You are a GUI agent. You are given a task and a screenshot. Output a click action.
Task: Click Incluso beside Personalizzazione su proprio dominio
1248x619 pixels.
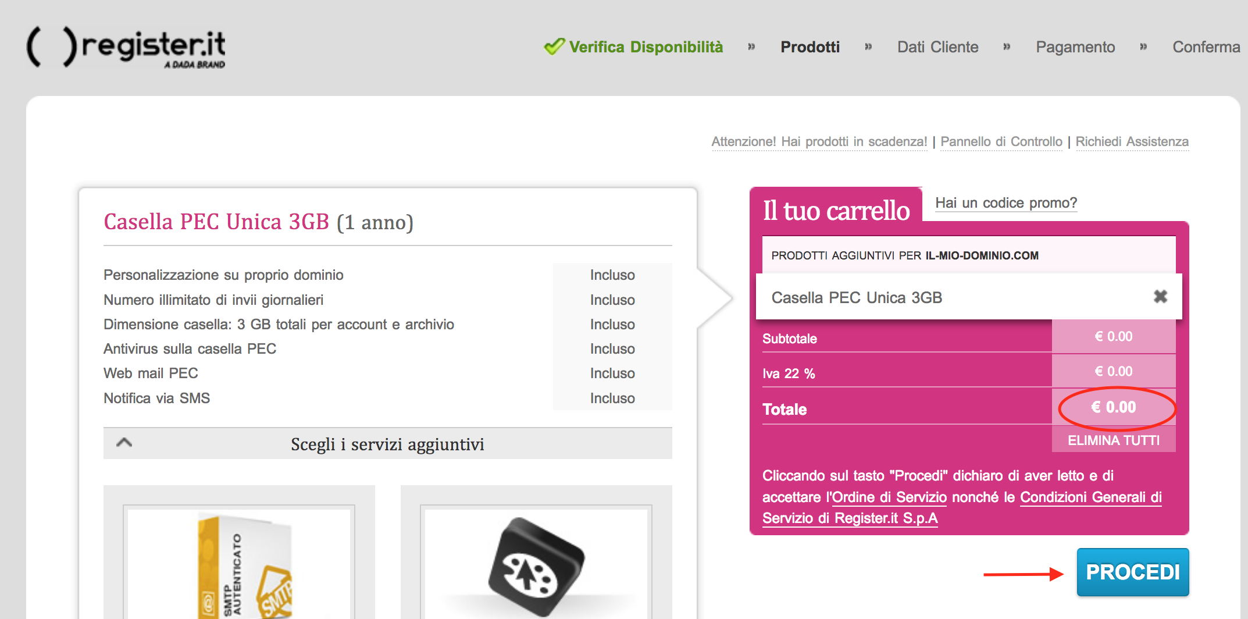point(612,275)
